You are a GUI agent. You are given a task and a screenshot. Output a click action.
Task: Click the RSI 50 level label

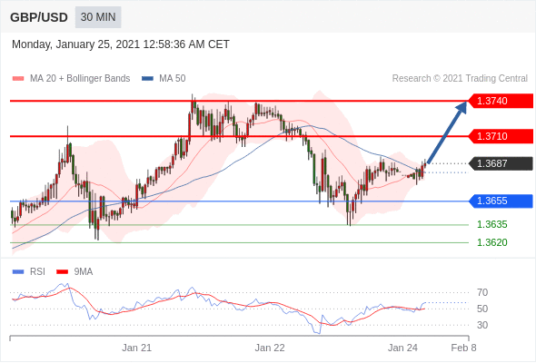pos(482,309)
